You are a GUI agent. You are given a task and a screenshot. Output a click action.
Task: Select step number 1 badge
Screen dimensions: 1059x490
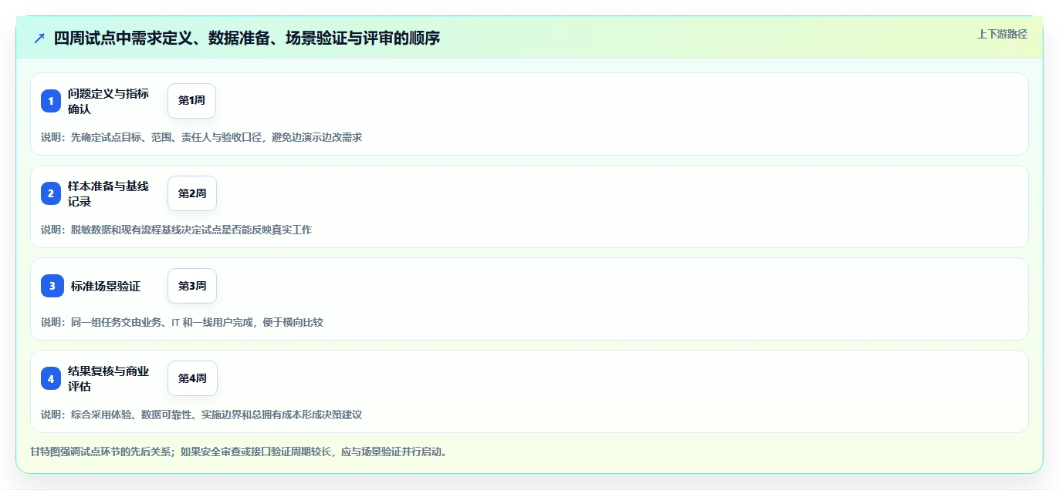coord(51,101)
